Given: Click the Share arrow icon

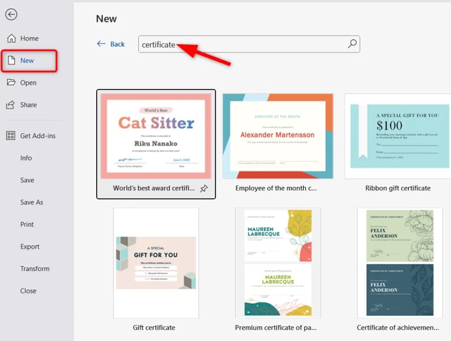Looking at the screenshot, I should click(x=10, y=105).
